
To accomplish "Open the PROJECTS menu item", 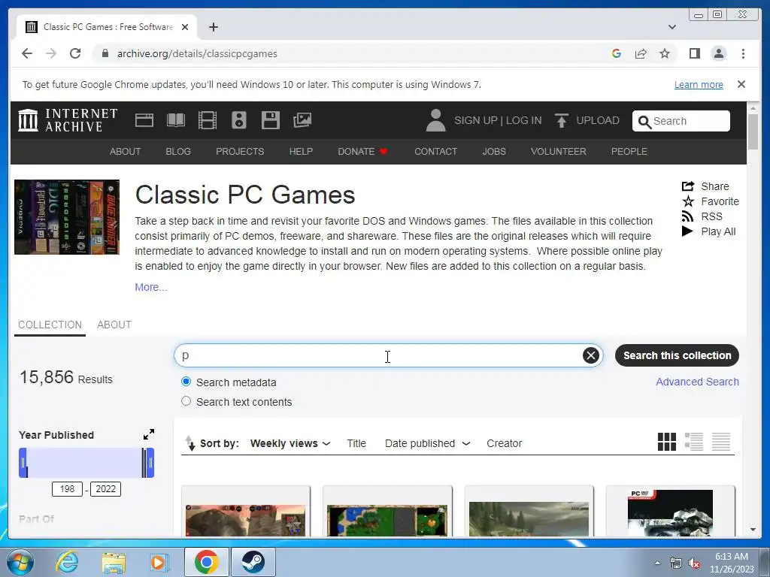I will pos(240,152).
